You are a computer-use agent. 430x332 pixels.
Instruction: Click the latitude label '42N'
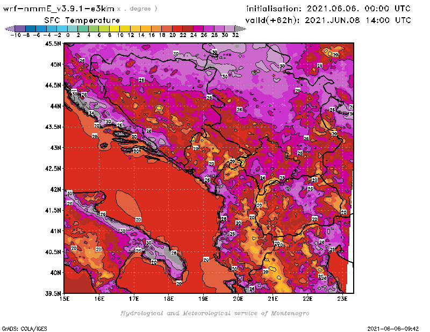click(x=55, y=189)
